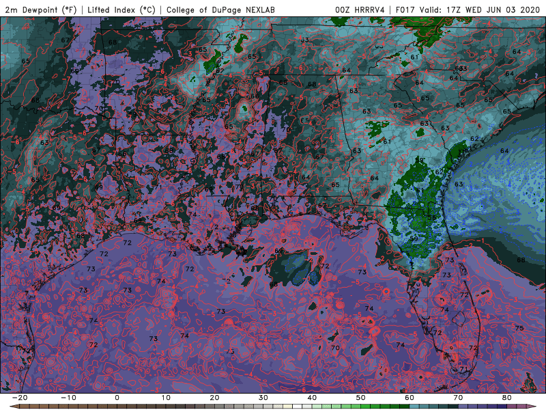This screenshot has width=546, height=410.
Task: Click the Lifted Index (°C) title text
Action: pyautogui.click(x=121, y=10)
